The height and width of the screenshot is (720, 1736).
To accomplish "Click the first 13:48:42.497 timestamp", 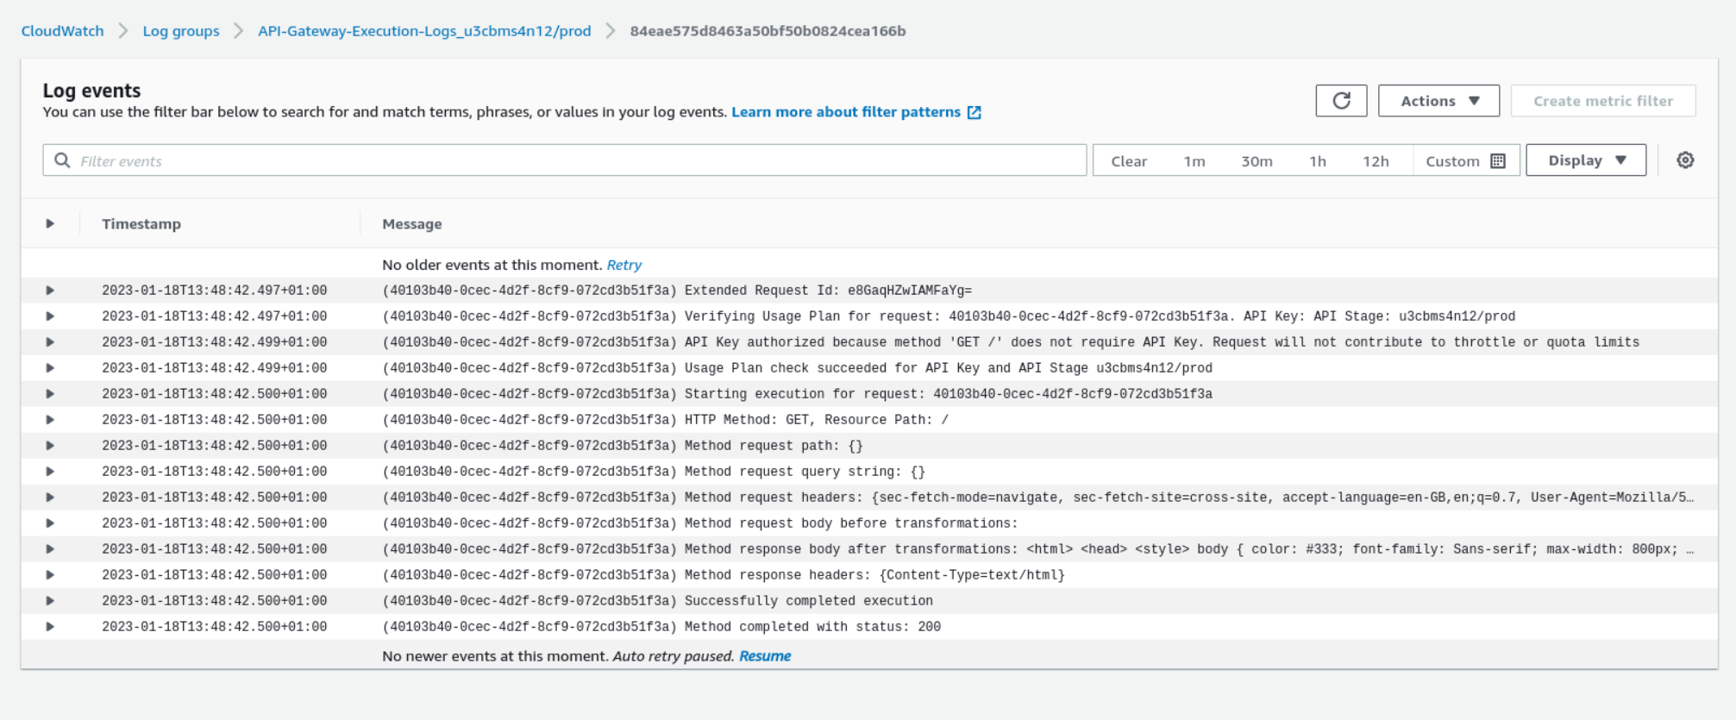I will 215,291.
